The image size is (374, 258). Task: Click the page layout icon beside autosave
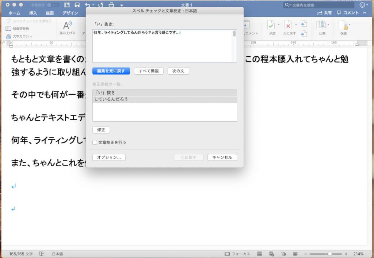(x=67, y=5)
